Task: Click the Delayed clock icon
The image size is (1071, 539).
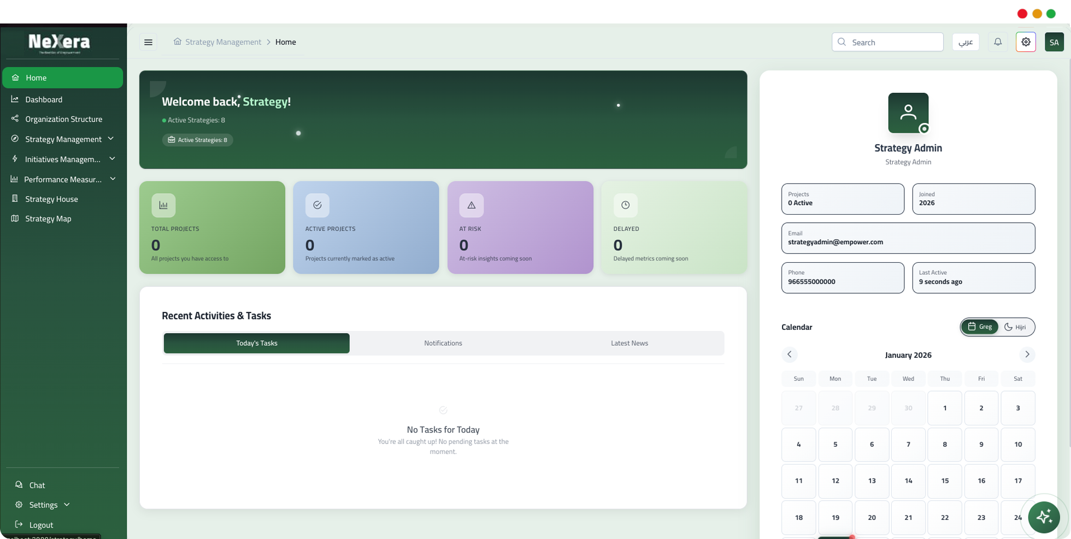Action: click(625, 205)
